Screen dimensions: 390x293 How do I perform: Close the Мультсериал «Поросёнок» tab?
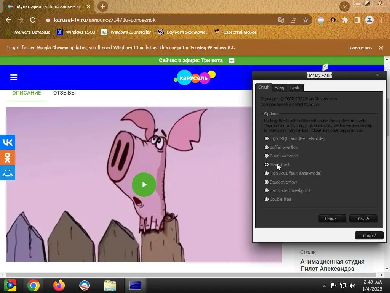click(x=88, y=7)
